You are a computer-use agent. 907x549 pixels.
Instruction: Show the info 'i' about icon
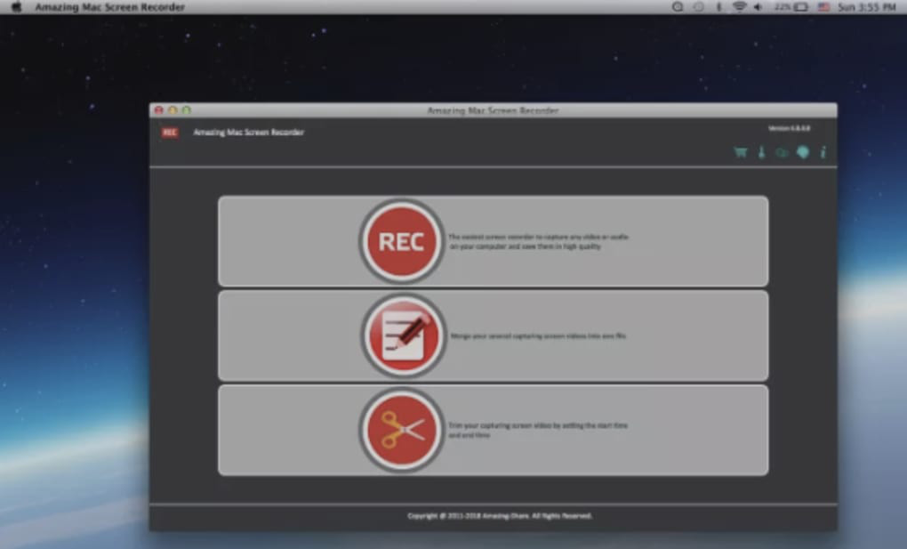[823, 152]
